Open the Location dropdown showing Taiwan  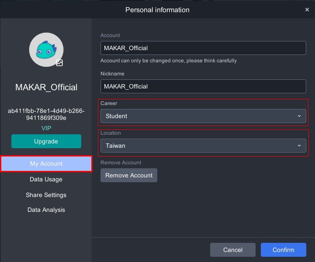197,146
